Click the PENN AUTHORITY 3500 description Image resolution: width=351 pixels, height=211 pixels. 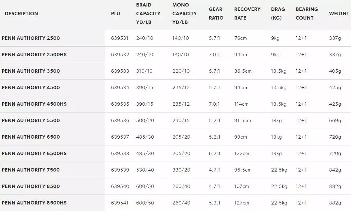tap(31, 71)
